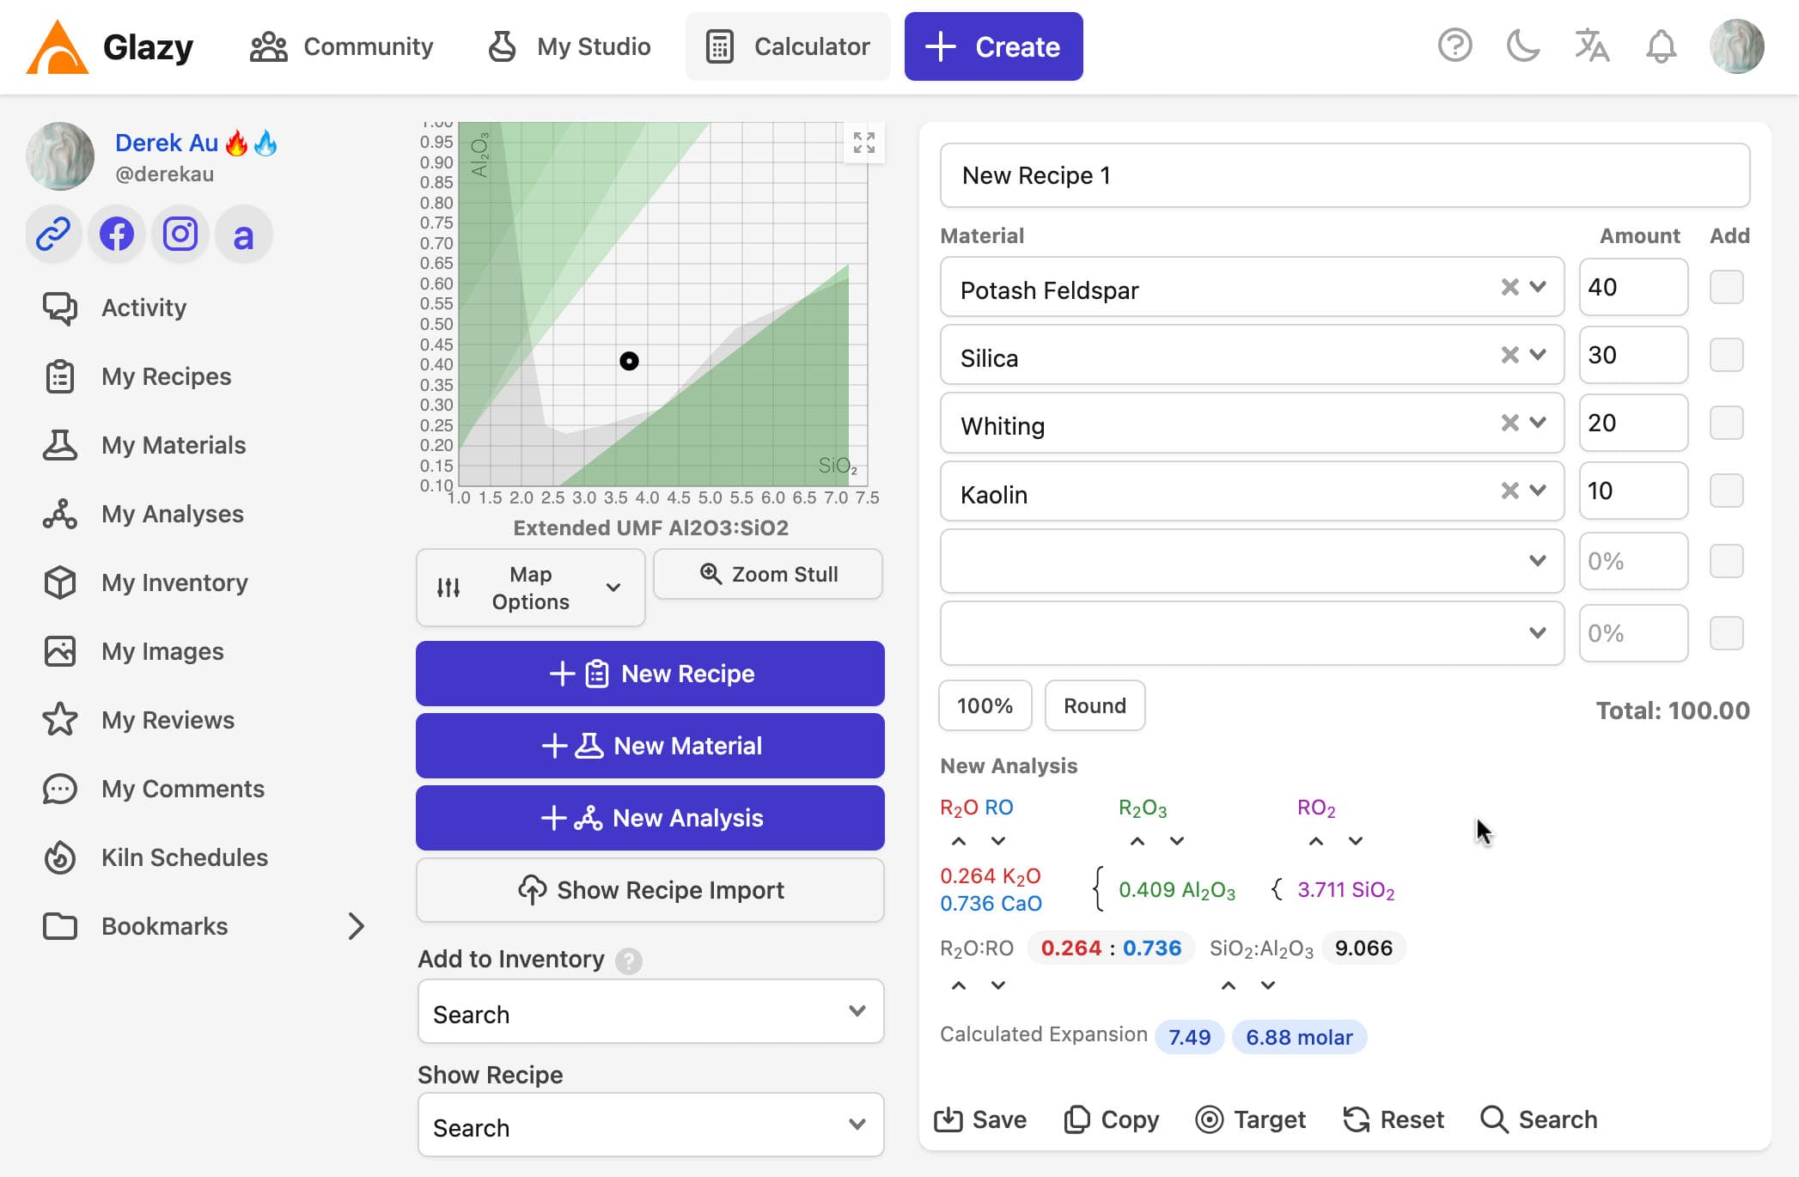Image resolution: width=1799 pixels, height=1177 pixels.
Task: Open the Show Recipe search dropdown
Action: (x=650, y=1125)
